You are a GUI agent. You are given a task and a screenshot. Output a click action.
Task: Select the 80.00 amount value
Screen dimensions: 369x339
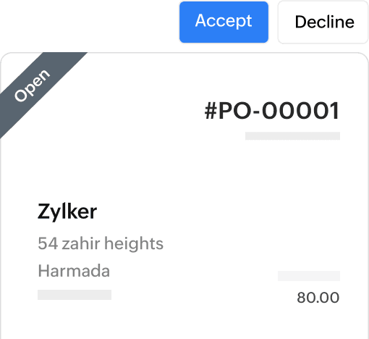point(318,298)
